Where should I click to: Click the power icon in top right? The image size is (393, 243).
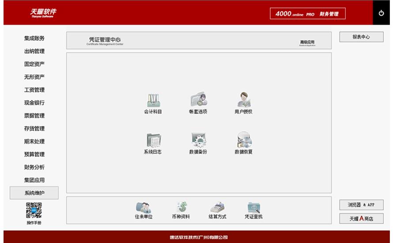(381, 13)
